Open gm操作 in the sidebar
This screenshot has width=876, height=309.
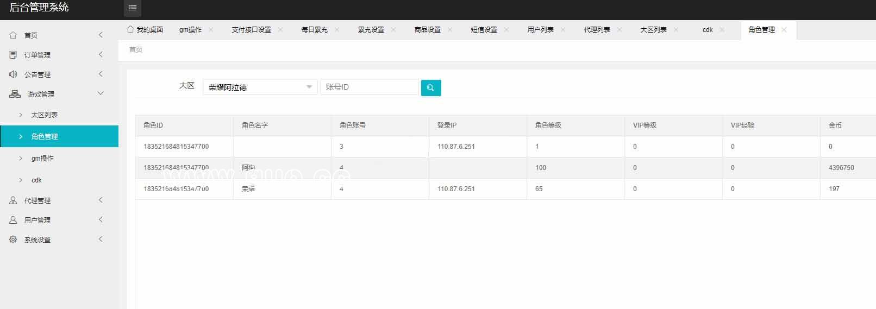(59, 158)
